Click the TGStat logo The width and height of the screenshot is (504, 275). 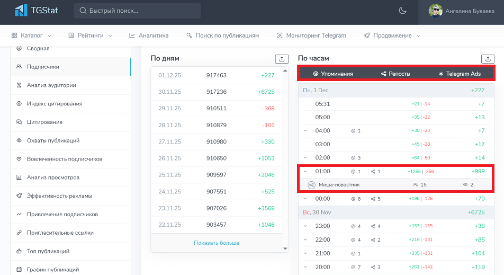point(37,10)
